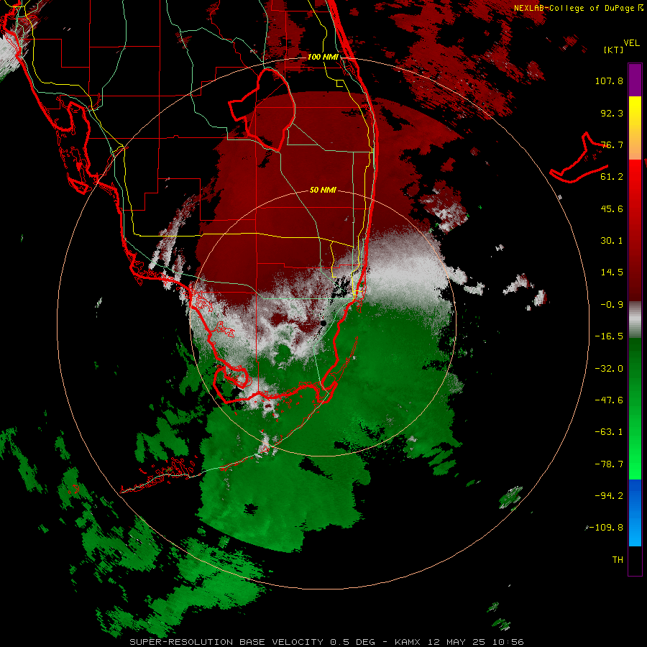This screenshot has width=647, height=647.
Task: Select the 14.5 scale value
Action: (x=612, y=272)
